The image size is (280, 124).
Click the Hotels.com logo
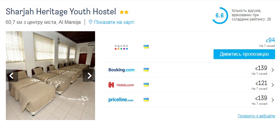coord(121,85)
